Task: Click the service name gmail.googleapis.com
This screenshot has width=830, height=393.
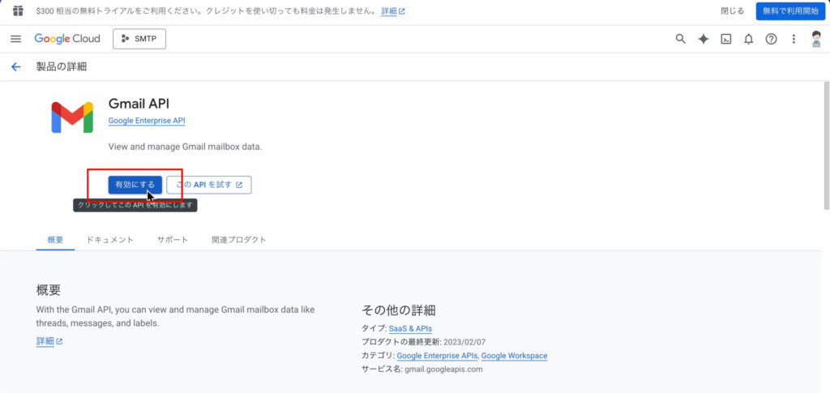Action: (443, 370)
